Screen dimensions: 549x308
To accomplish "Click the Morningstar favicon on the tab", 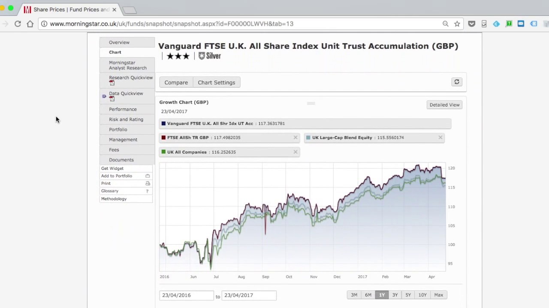I will click(x=27, y=9).
